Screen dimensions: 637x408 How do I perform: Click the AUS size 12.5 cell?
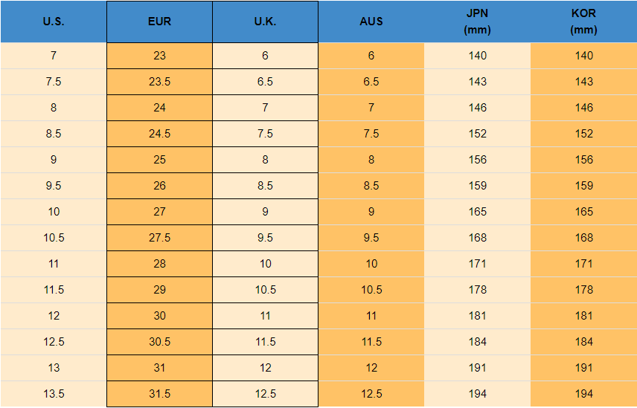coord(371,394)
